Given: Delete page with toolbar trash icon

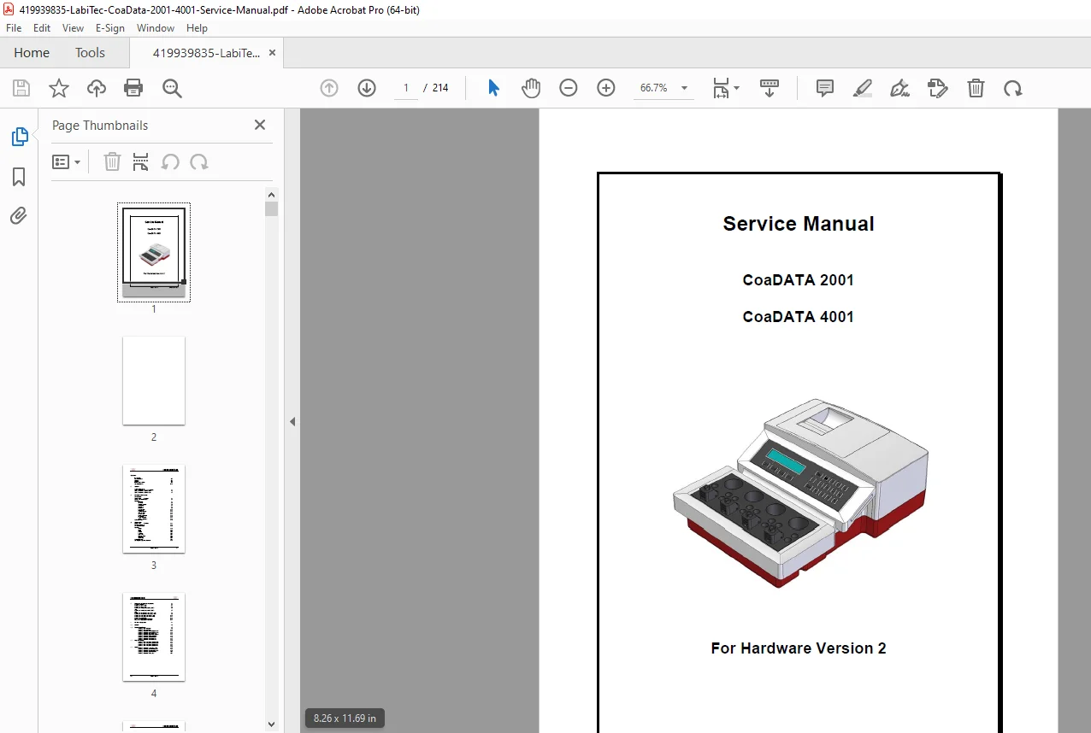Looking at the screenshot, I should 976,88.
